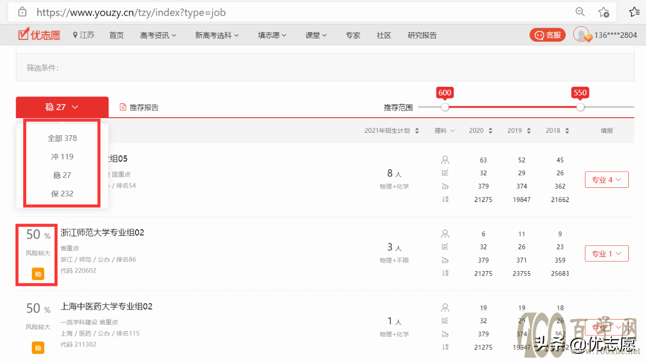Click line chart icon in 专业 4 row
Viewport: 646px width, 363px height.
point(445,173)
